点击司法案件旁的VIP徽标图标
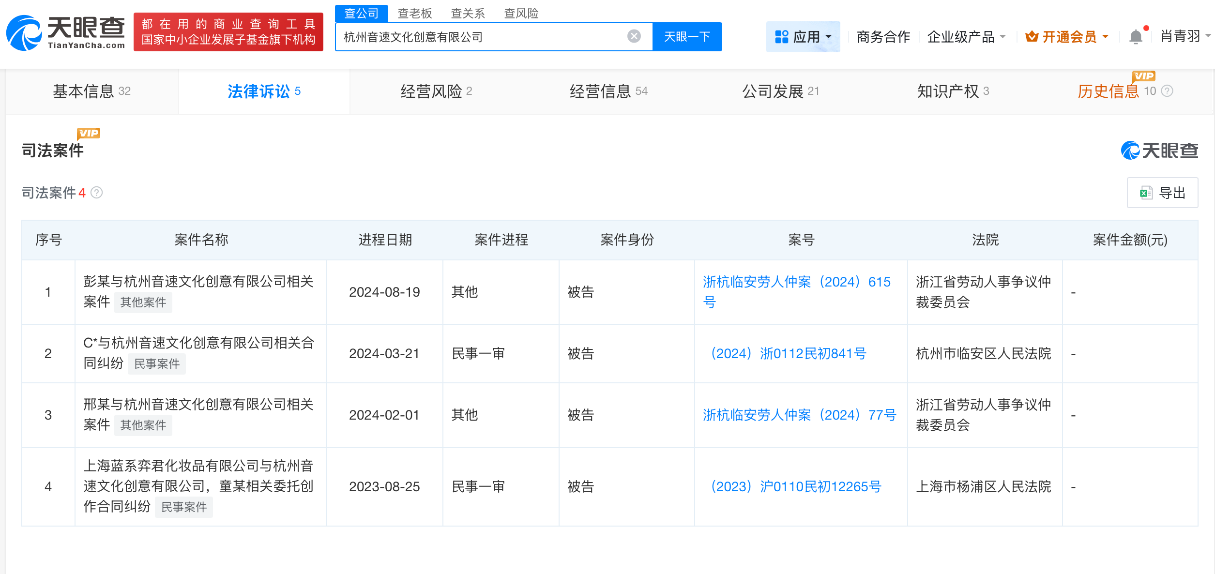This screenshot has width=1215, height=574. (88, 133)
